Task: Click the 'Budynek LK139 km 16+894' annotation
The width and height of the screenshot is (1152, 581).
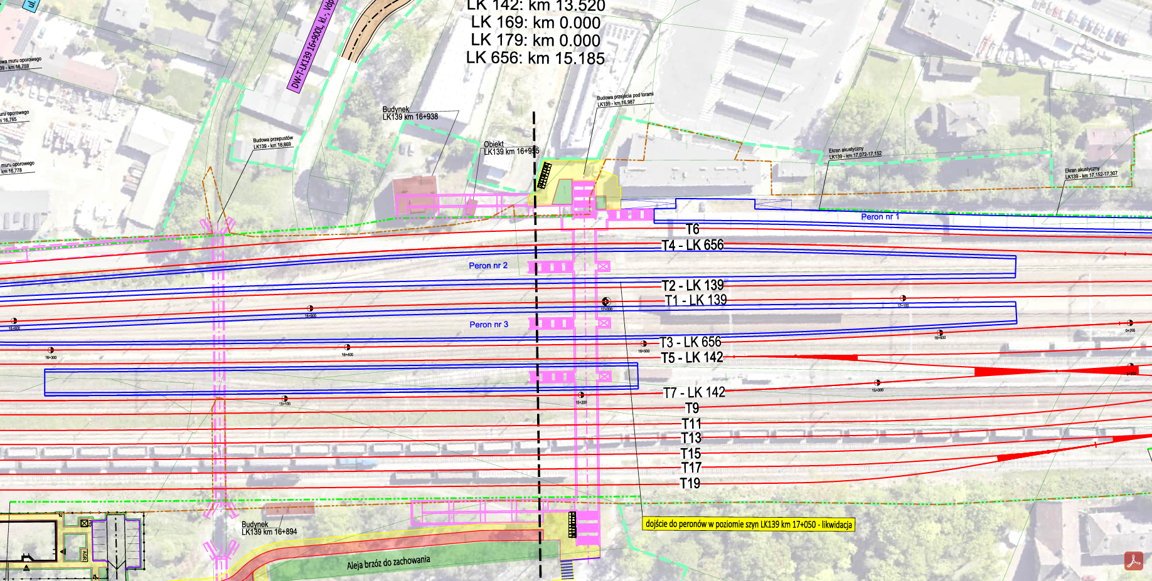Action: tap(269, 528)
